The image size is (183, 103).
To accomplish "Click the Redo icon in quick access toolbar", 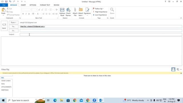I will point(14,1).
